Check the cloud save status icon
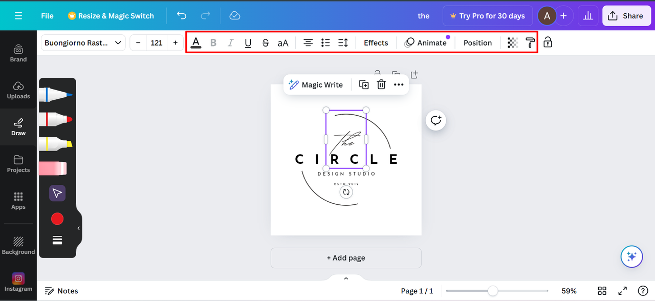This screenshot has width=655, height=301. 235,16
